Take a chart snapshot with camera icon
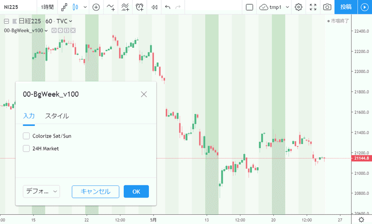Screen dimensions: 372x224 pyautogui.click(x=327, y=7)
